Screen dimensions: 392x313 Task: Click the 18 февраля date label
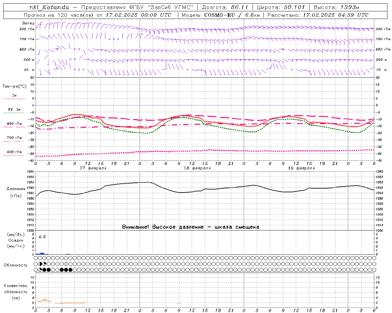tap(197, 168)
